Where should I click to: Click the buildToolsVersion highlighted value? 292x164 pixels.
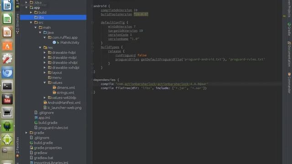pyautogui.click(x=141, y=14)
